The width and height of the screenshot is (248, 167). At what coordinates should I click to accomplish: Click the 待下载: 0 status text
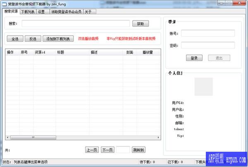(147, 162)
